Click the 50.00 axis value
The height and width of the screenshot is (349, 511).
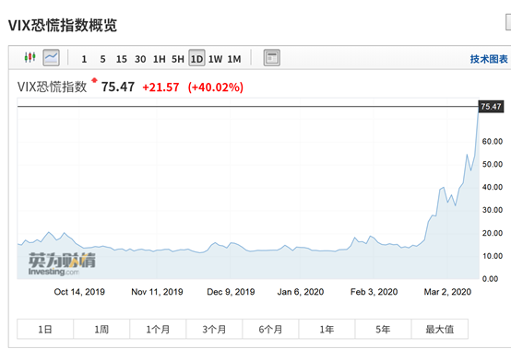493,164
